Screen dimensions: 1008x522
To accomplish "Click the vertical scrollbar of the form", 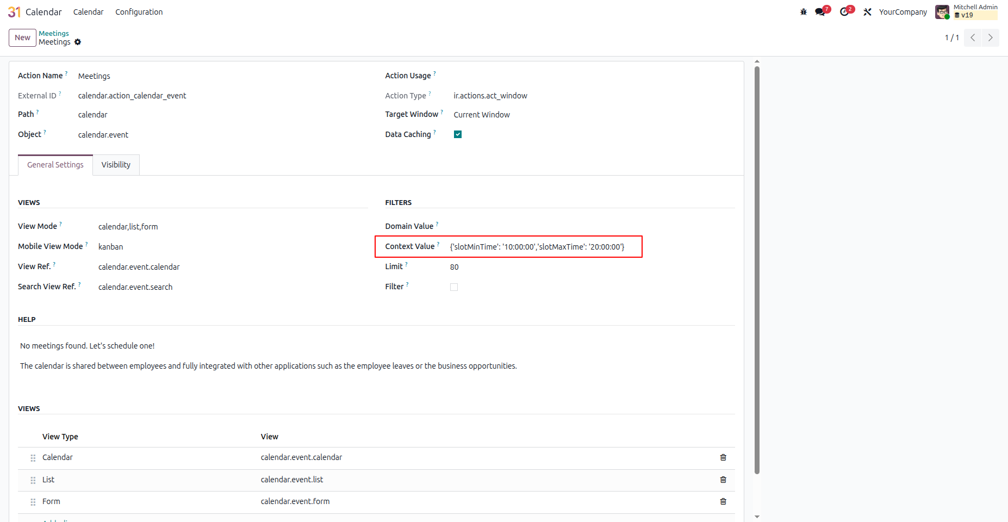I will click(x=757, y=270).
